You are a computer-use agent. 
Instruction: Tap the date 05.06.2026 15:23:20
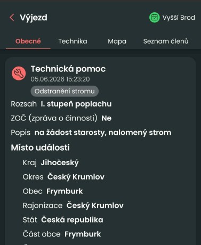click(60, 79)
